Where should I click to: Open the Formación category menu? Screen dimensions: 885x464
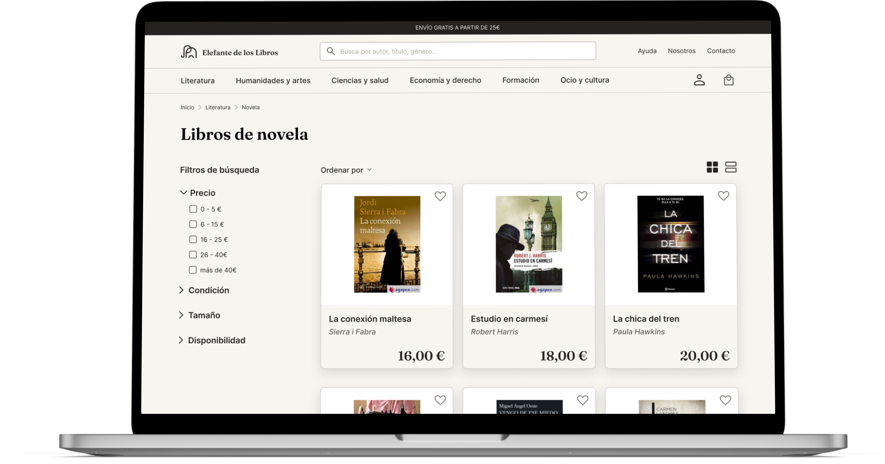[x=521, y=80]
